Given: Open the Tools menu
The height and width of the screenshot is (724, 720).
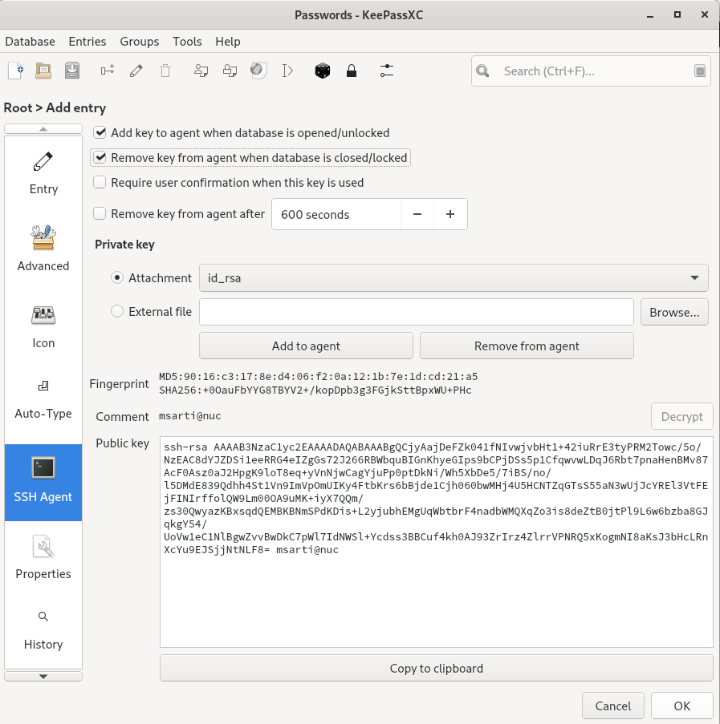Looking at the screenshot, I should [187, 42].
